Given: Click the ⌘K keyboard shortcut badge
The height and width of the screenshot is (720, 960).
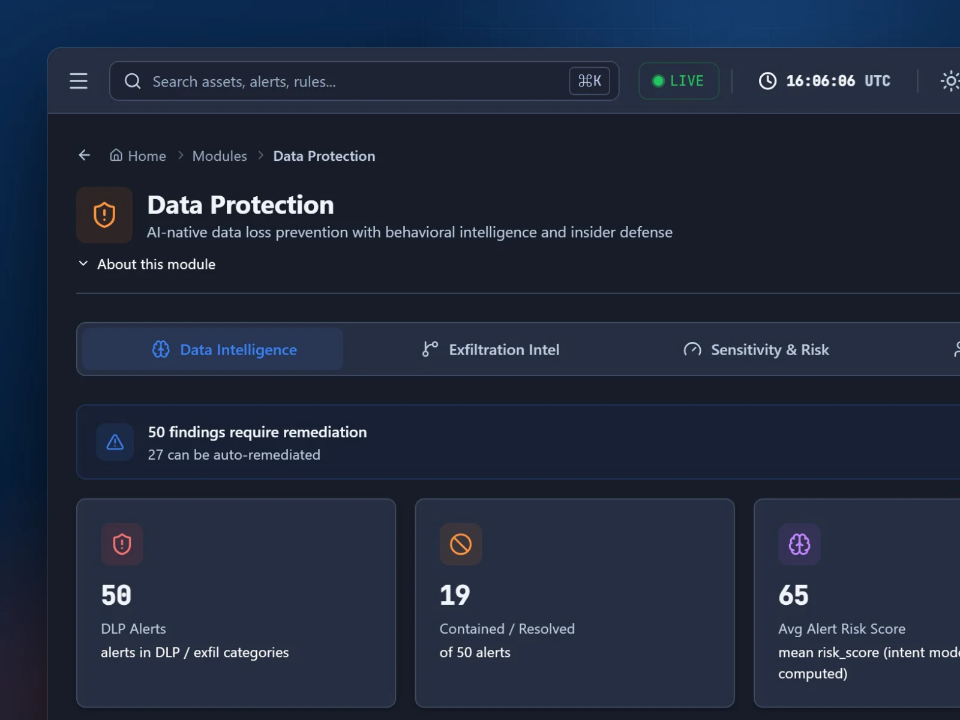Looking at the screenshot, I should [x=589, y=81].
